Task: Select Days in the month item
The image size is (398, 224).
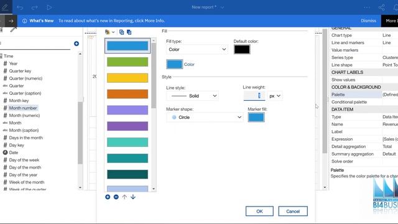Action: click(26, 138)
